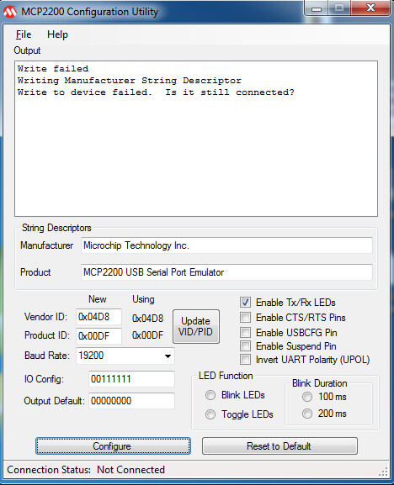Screen dimensions: 394x485
Task: Expand the Baud Rate dropdown arrow
Action: (168, 356)
